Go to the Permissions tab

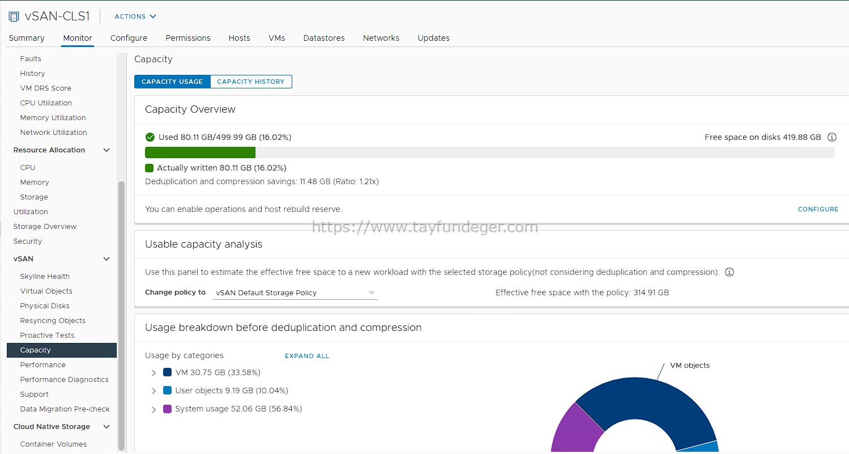[x=188, y=38]
